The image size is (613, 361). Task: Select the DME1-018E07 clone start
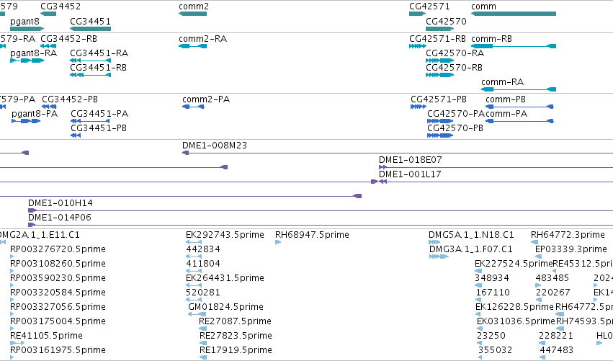[382, 167]
